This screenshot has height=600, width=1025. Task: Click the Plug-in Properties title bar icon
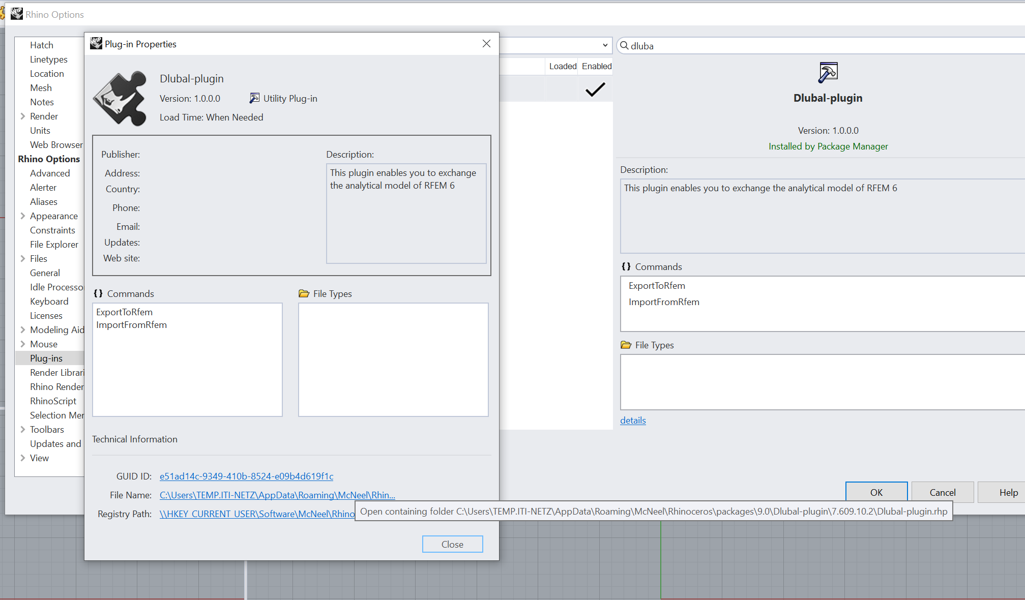96,44
